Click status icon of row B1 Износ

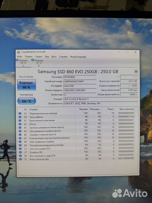click(20, 124)
